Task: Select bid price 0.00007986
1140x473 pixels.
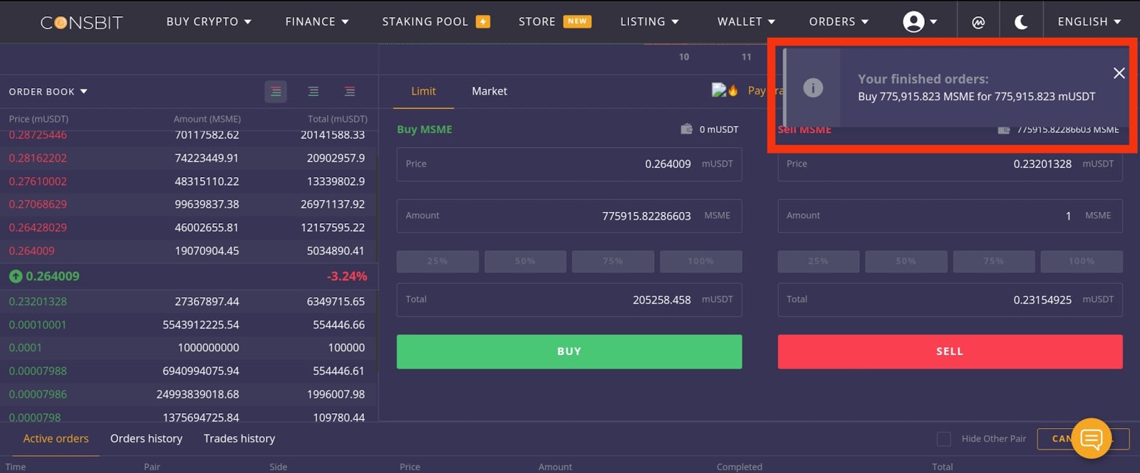Action: [38, 394]
